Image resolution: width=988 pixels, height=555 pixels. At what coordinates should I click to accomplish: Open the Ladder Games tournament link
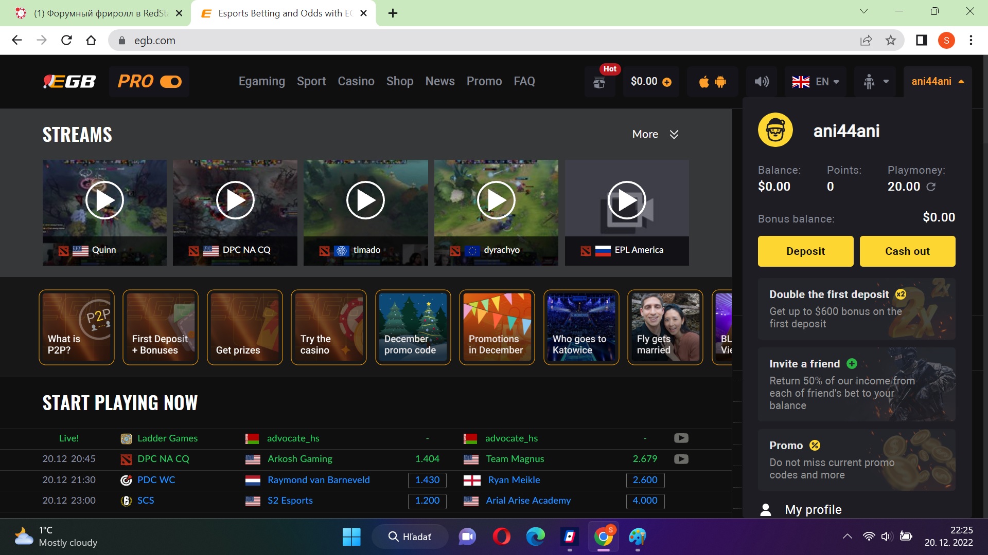(x=167, y=438)
